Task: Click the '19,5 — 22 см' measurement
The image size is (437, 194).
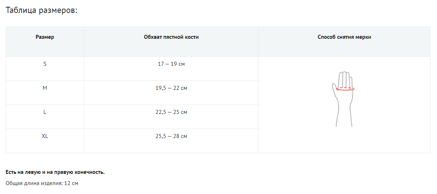Action: tap(171, 88)
